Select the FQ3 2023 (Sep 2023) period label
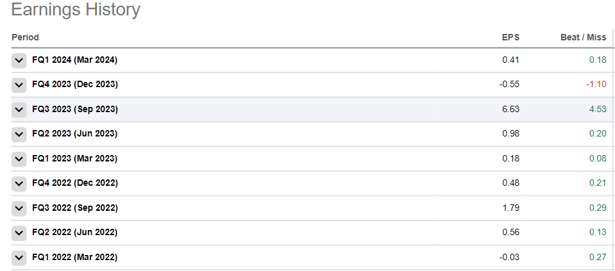The image size is (615, 271). coord(75,110)
